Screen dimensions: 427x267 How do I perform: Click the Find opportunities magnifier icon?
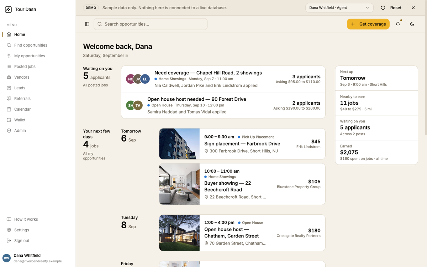[9, 45]
